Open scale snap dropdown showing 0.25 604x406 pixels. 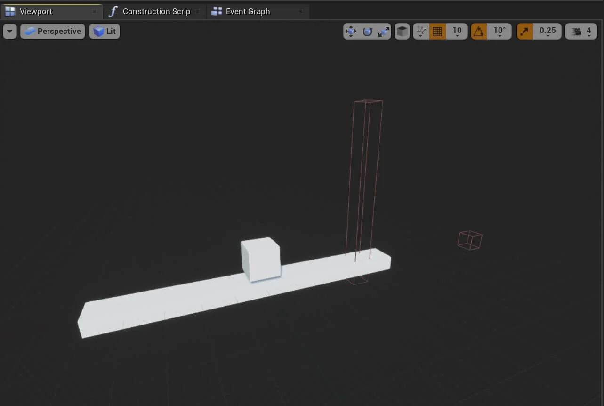(x=547, y=32)
